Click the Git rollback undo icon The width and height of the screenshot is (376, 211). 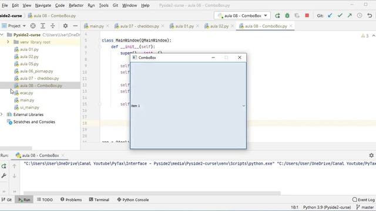[370, 16]
